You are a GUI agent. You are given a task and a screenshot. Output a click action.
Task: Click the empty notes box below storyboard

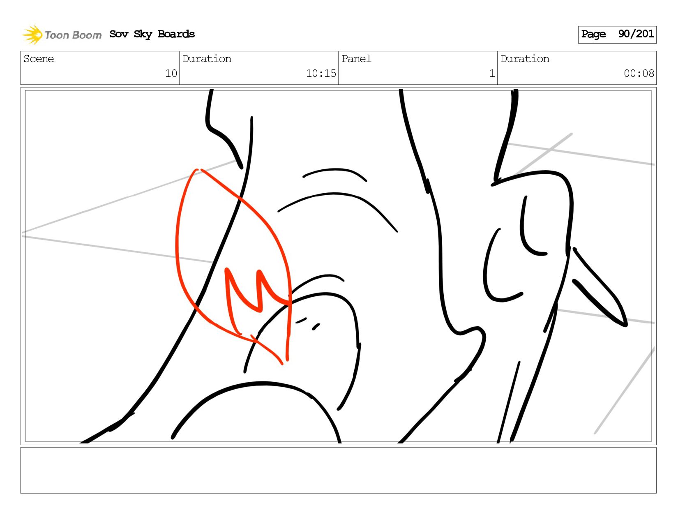tap(338, 470)
